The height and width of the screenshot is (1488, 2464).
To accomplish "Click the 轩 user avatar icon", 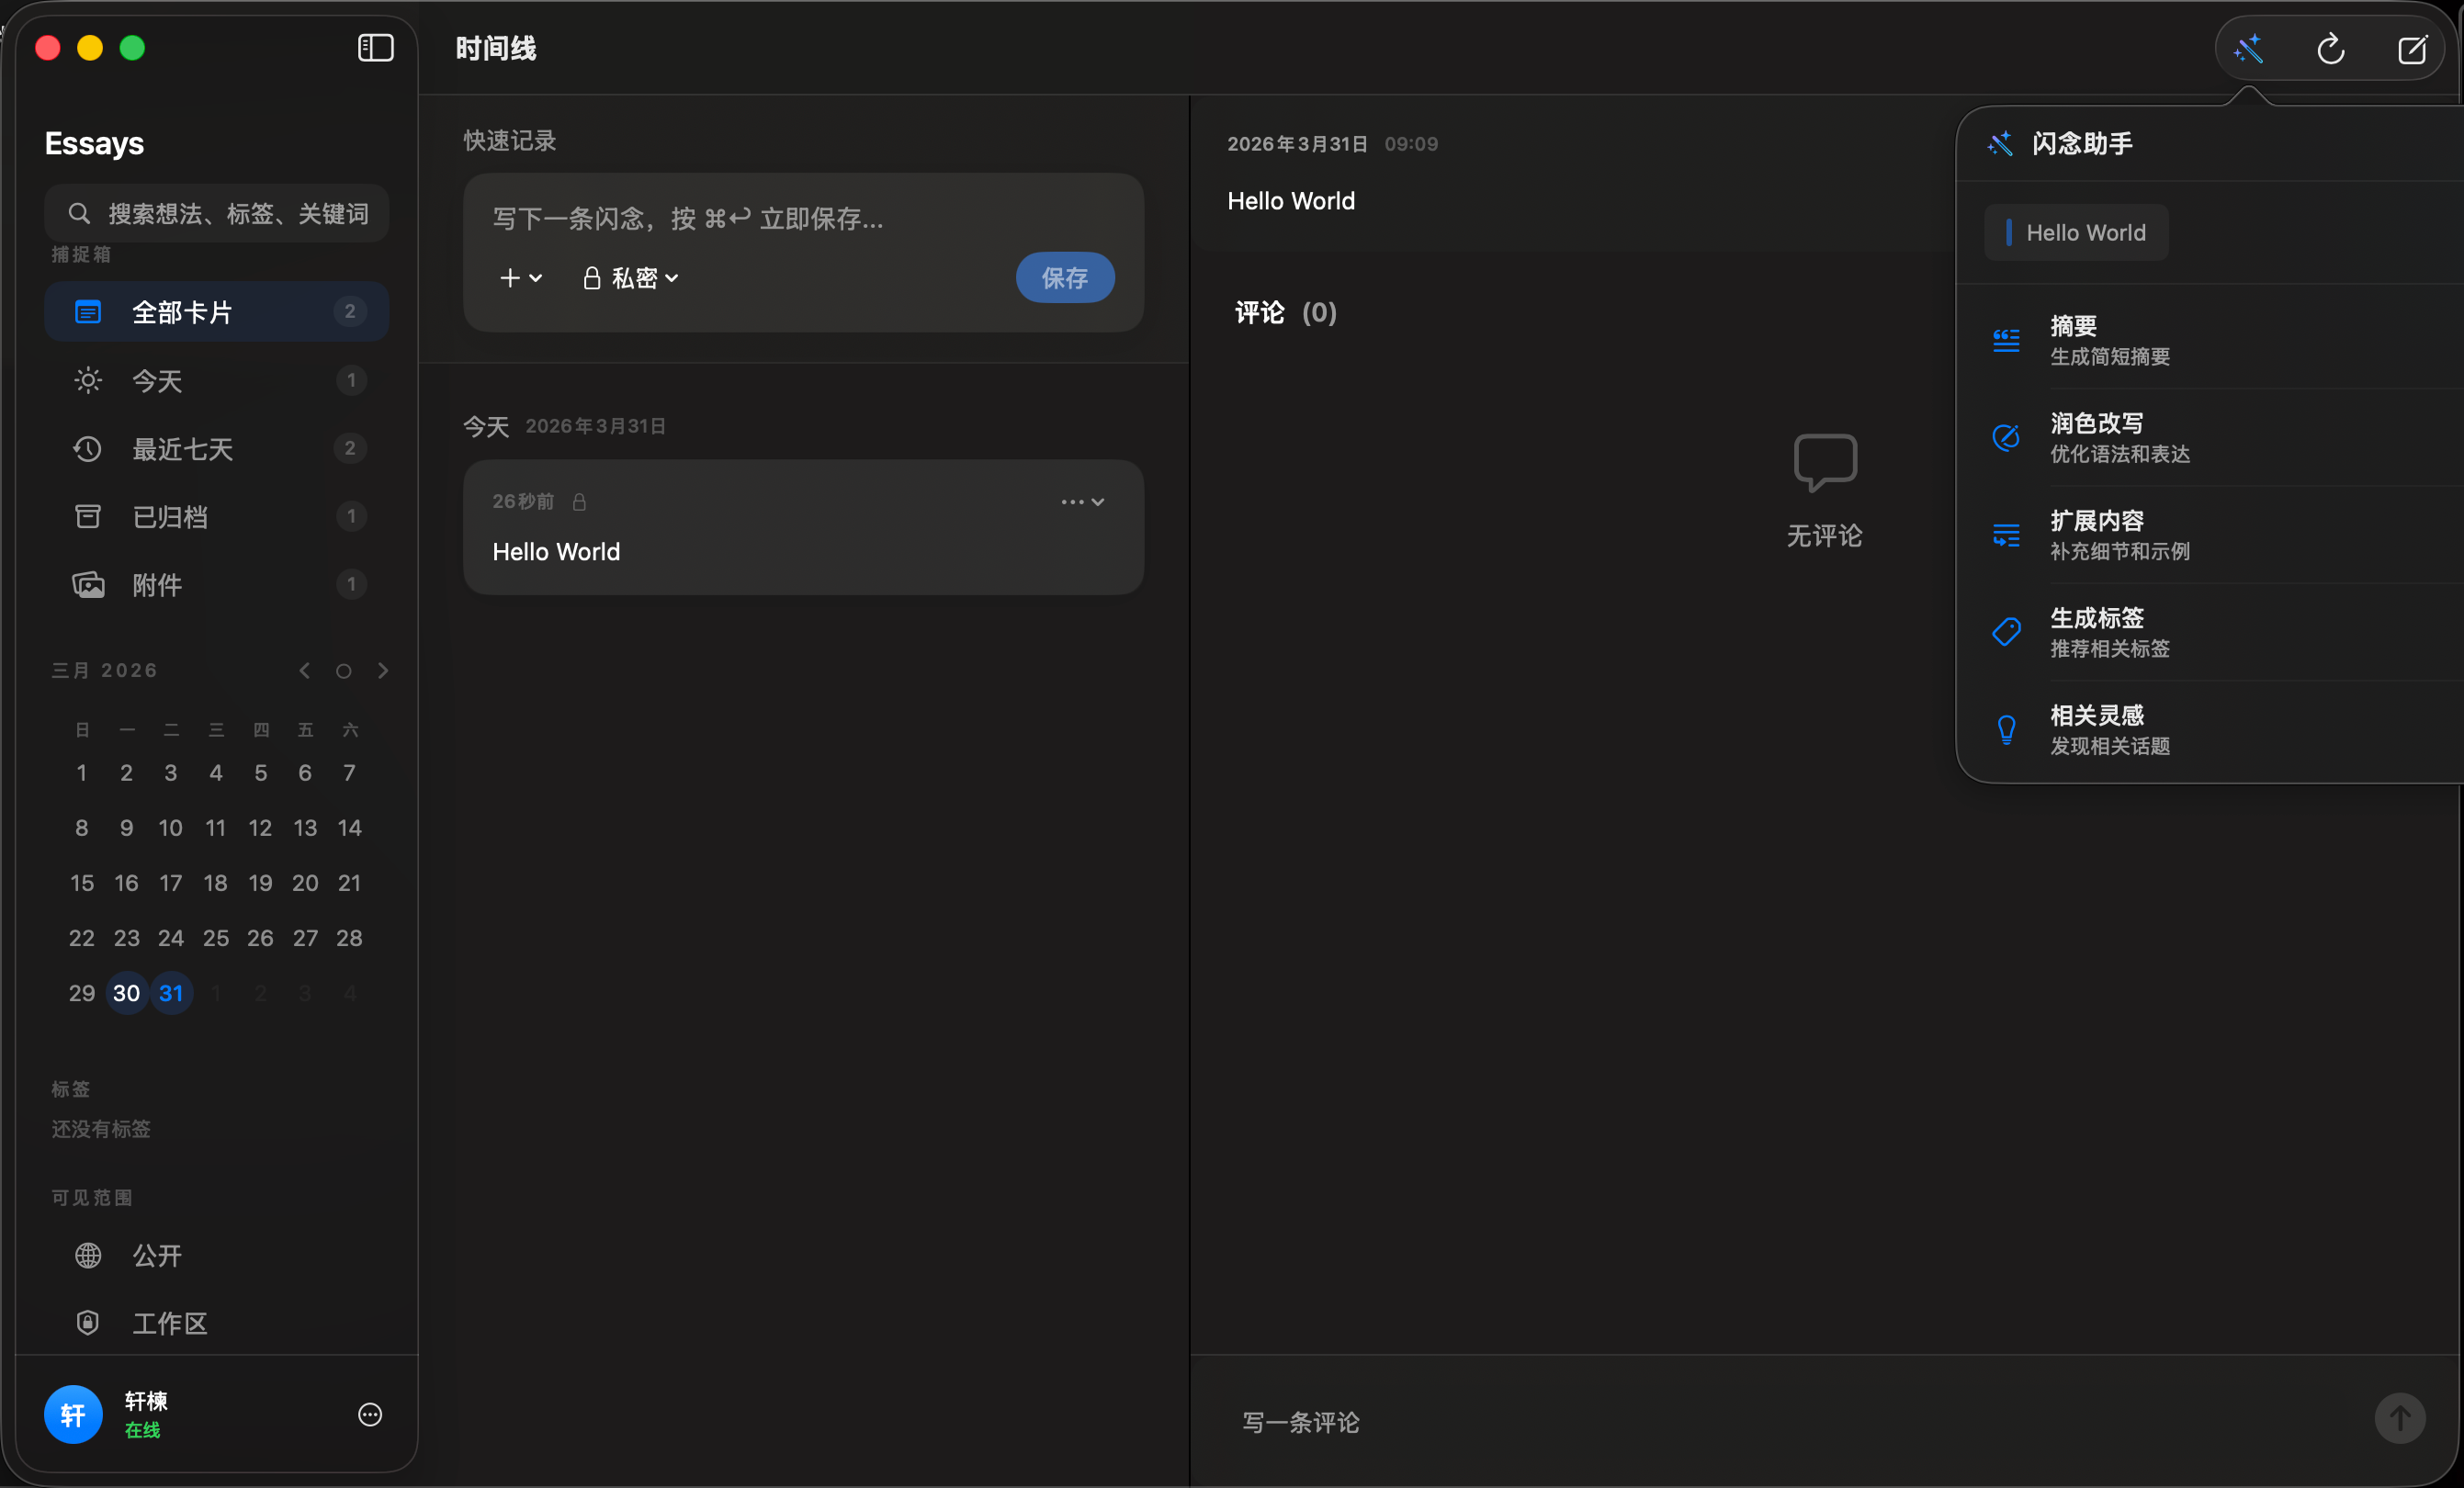I will tap(72, 1414).
